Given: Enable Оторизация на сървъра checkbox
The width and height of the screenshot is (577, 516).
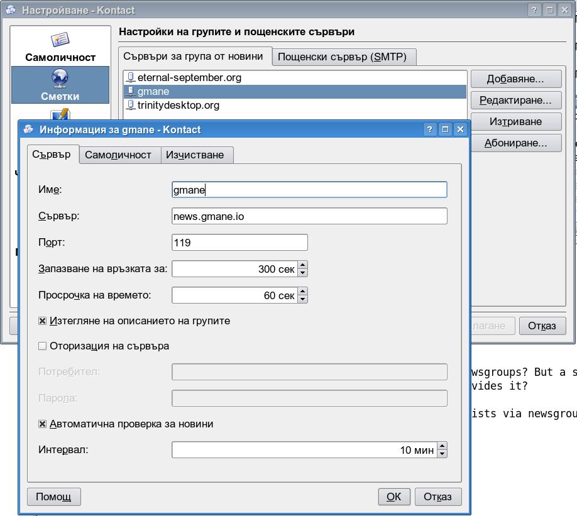Looking at the screenshot, I should (42, 346).
